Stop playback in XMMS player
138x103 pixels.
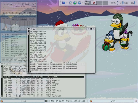click(x=13, y=13)
